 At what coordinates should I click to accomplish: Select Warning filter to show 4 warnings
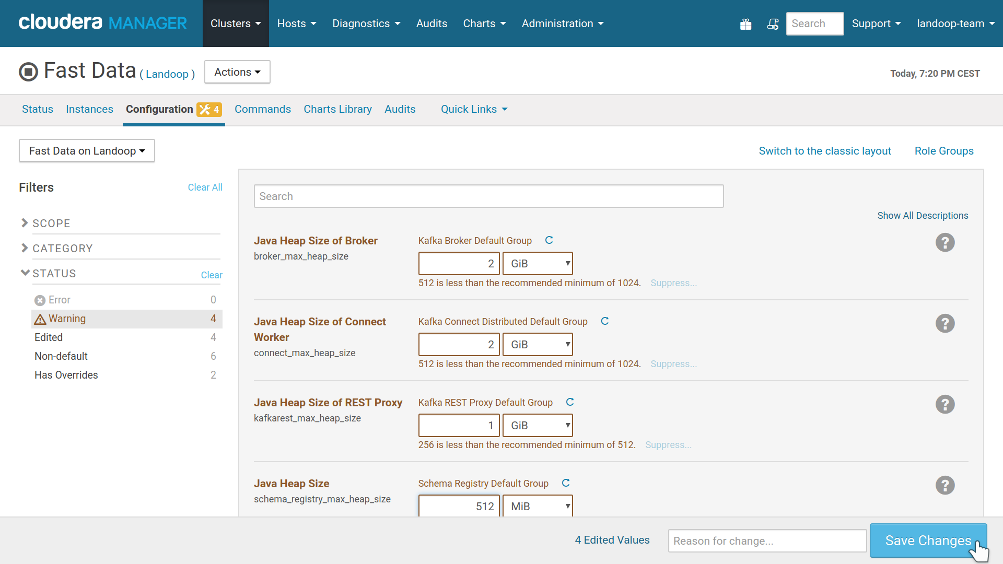[x=67, y=318]
